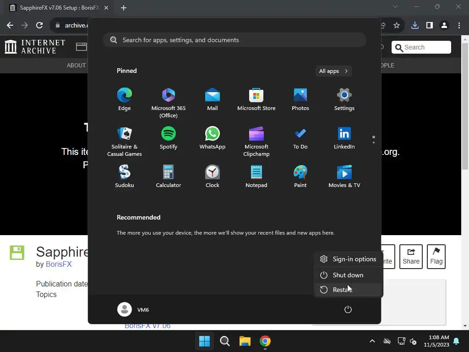Open Microsoft Store from pinned apps
Image resolution: width=469 pixels, height=352 pixels.
click(256, 99)
